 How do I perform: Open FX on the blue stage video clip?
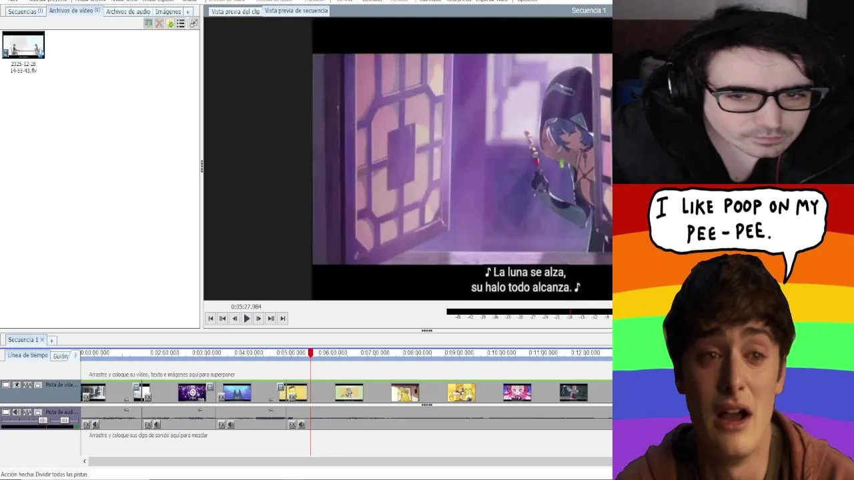[x=222, y=397]
